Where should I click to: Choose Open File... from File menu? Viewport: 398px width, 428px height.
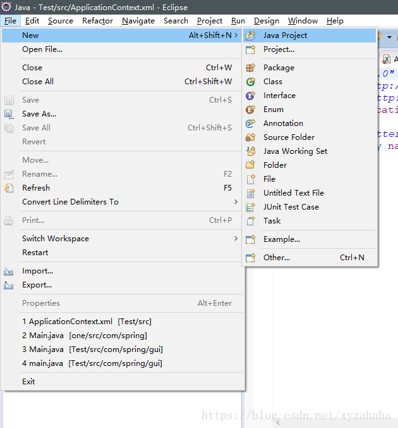click(121, 49)
